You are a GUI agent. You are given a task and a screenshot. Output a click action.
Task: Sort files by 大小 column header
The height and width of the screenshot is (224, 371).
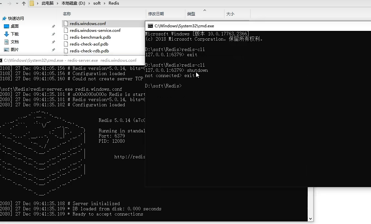pyautogui.click(x=230, y=14)
